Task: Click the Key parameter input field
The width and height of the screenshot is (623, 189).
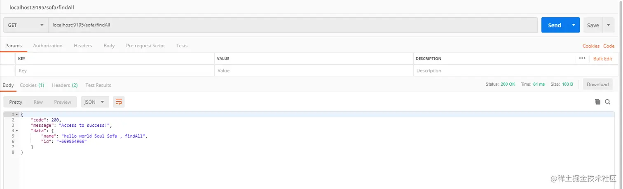Action: [x=115, y=70]
